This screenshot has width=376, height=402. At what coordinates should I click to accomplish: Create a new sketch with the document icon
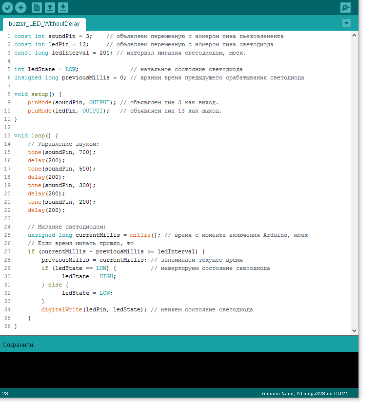(x=37, y=7)
